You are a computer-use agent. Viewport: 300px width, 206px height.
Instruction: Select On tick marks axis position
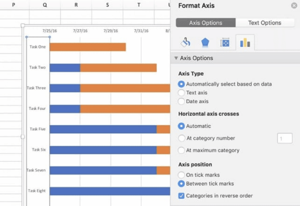point(181,175)
